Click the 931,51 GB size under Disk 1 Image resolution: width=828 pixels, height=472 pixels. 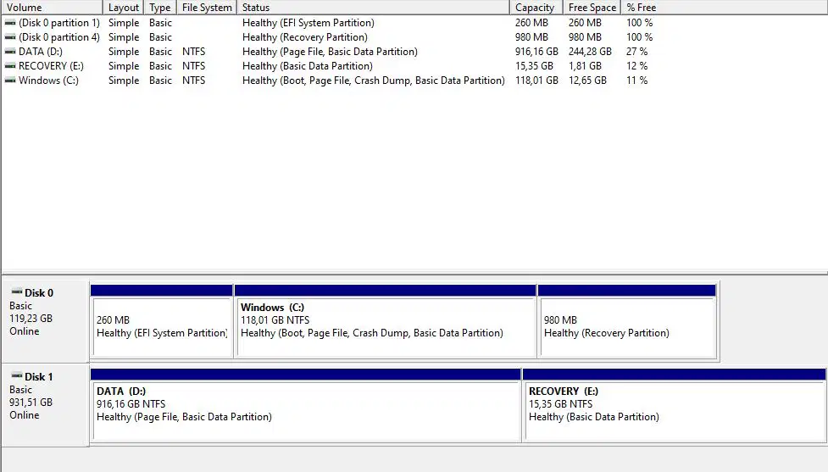(31, 403)
